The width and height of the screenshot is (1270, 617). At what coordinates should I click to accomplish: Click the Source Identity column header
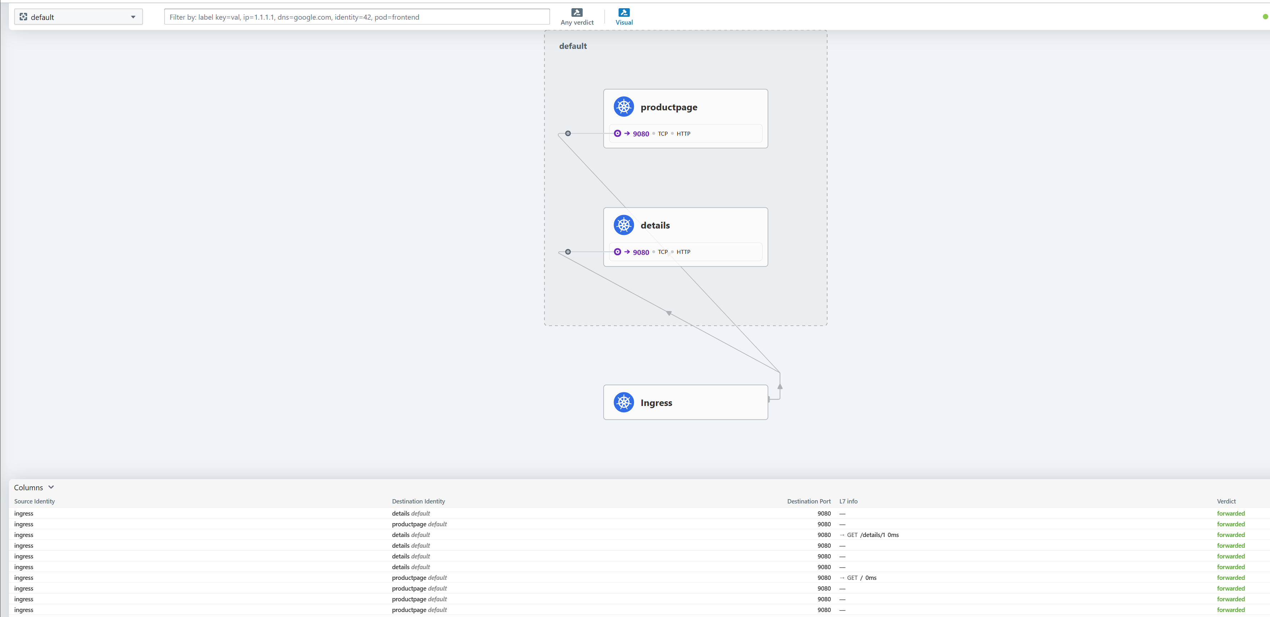coord(35,501)
